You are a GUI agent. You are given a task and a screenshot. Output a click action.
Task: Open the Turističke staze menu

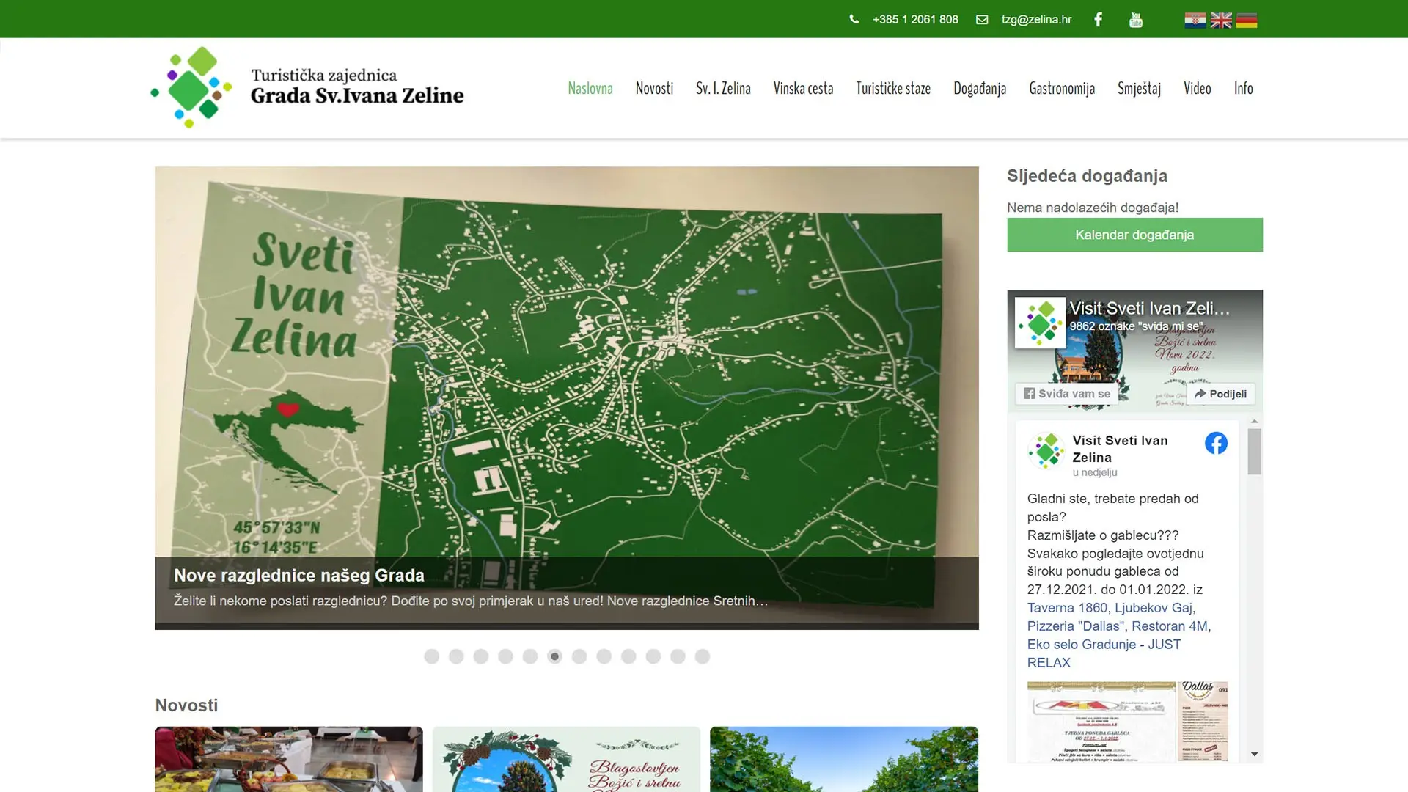(893, 89)
